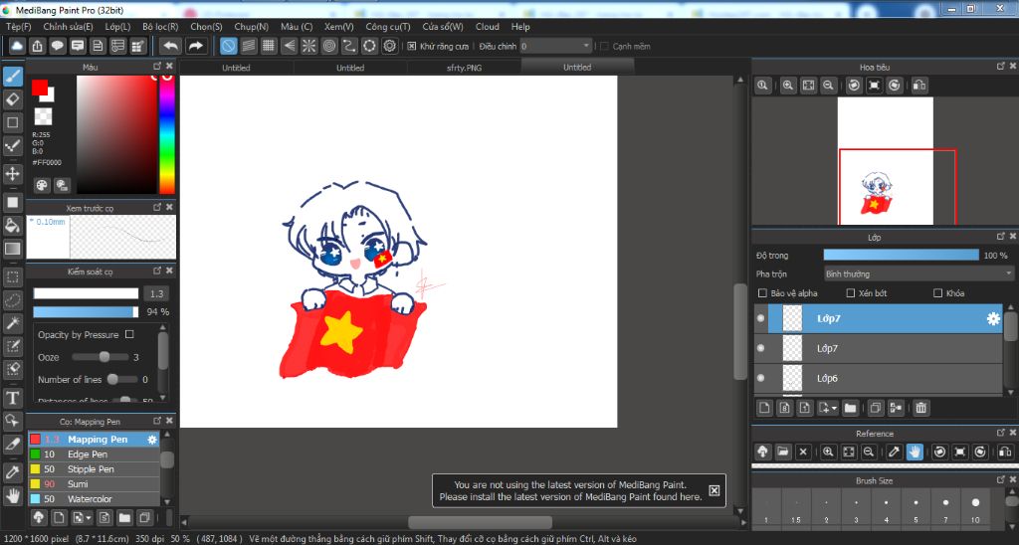1019x545 pixels.
Task: Create a new raster layer
Action: (764, 408)
